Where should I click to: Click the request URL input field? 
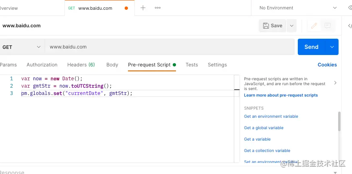pyautogui.click(x=169, y=47)
